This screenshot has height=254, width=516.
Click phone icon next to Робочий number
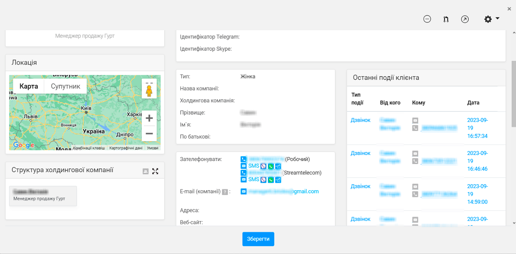[x=244, y=159]
